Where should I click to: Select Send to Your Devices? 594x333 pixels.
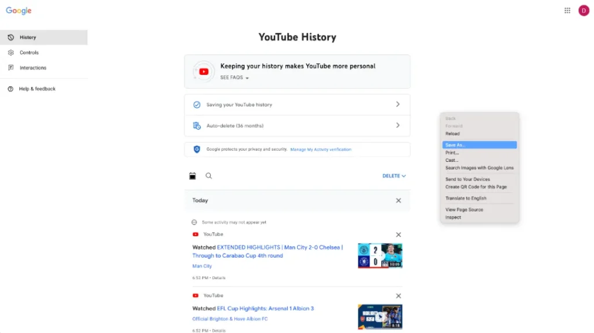pyautogui.click(x=479, y=179)
